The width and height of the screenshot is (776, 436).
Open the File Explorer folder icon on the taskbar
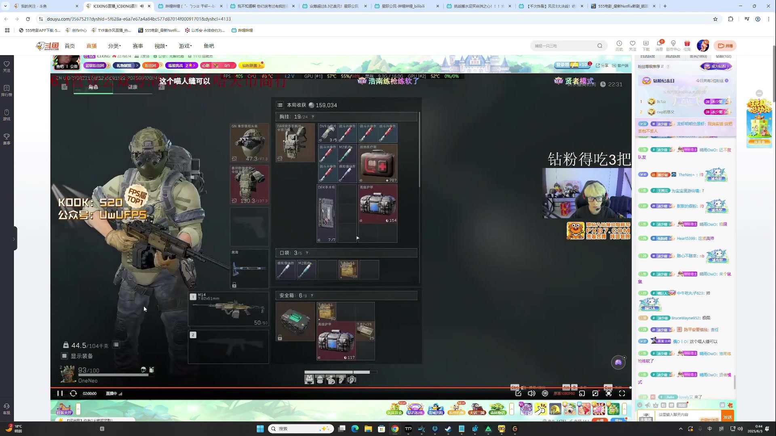point(368,429)
